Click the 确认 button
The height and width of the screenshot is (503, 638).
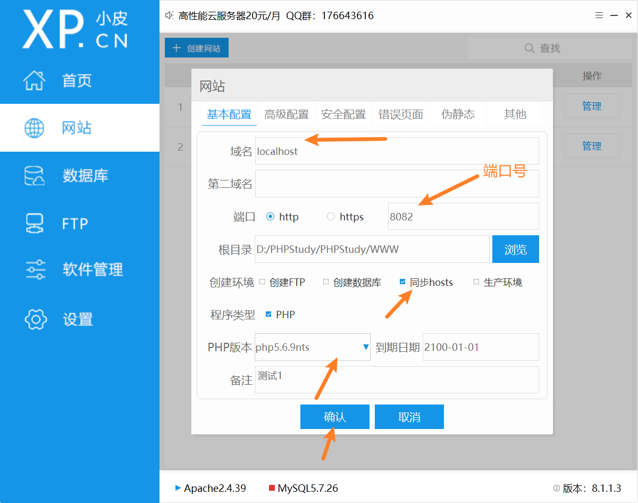(x=335, y=417)
